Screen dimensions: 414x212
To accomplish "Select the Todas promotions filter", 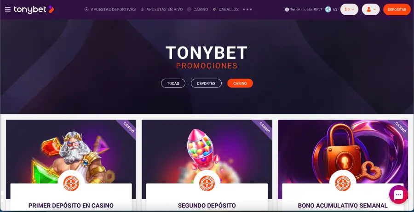I will coord(173,83).
